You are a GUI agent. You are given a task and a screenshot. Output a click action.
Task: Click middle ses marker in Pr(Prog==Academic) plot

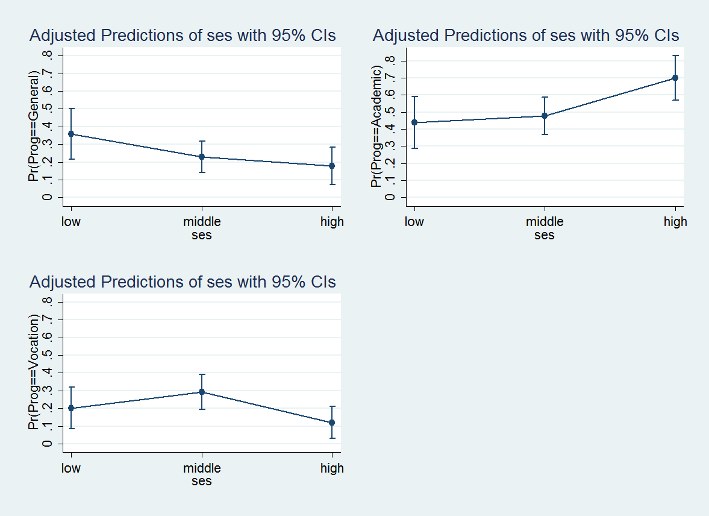(545, 116)
